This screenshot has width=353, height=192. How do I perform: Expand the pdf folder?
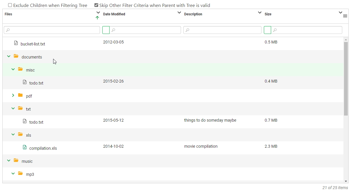click(13, 95)
